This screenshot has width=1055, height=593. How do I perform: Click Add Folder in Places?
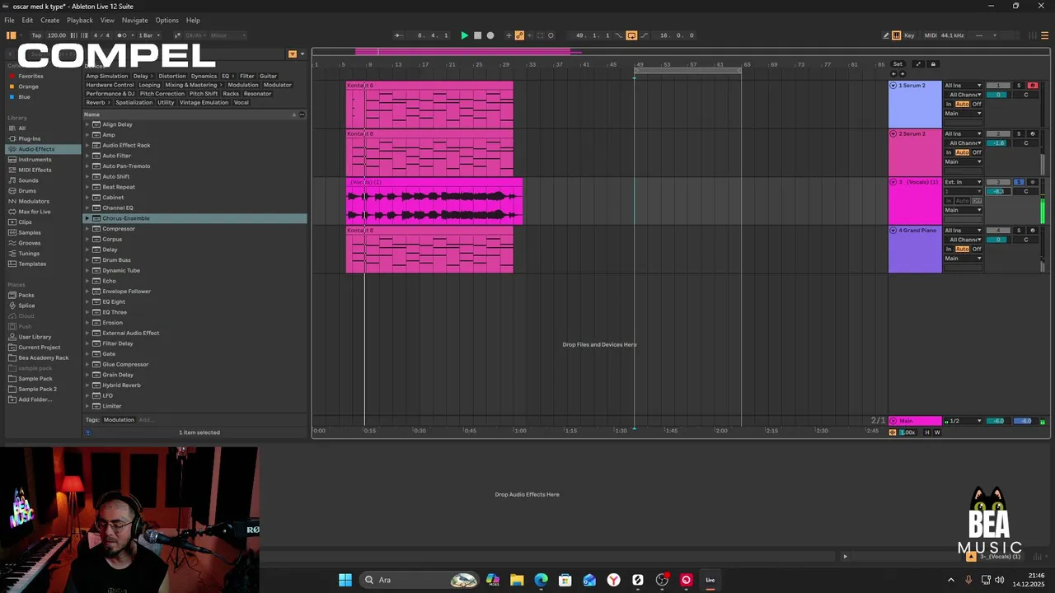coord(35,399)
